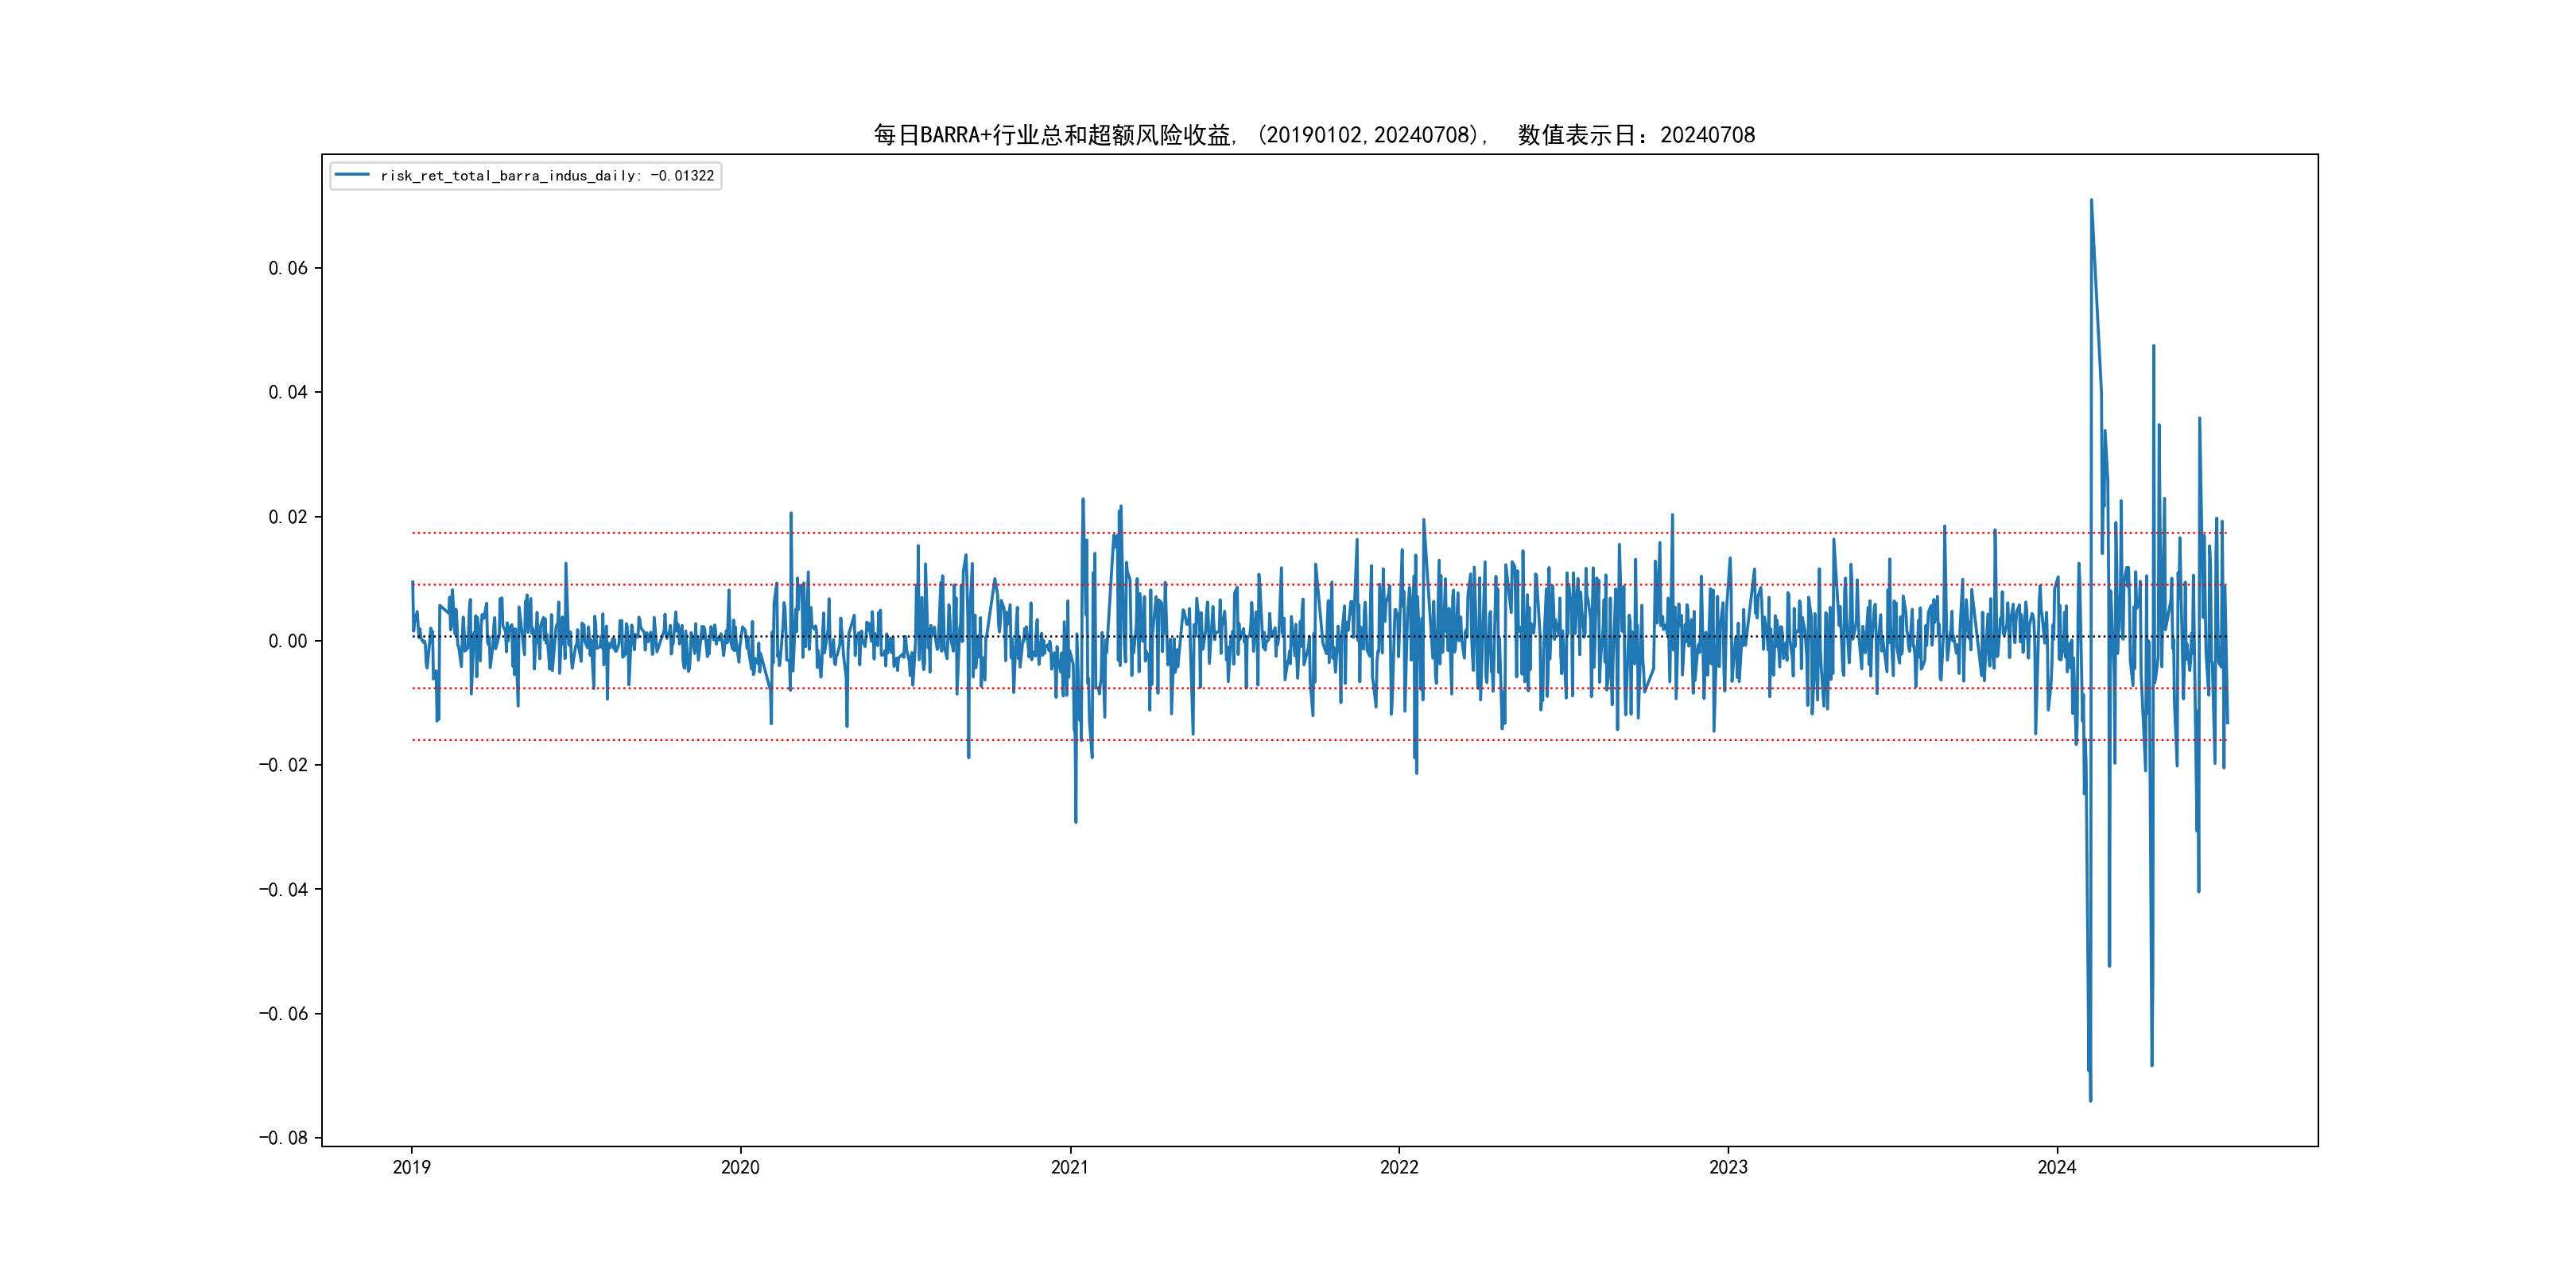Click the 2020 x-axis tick label
This screenshot has width=2576, height=1288.
740,1167
